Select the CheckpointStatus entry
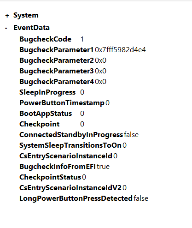The width and height of the screenshot is (192, 228). click(52, 177)
